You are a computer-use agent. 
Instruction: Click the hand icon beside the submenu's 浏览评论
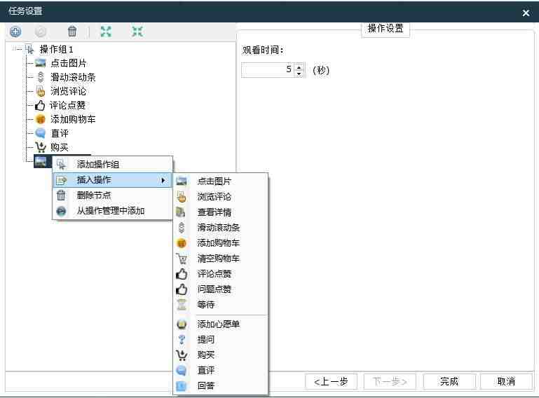(x=182, y=197)
